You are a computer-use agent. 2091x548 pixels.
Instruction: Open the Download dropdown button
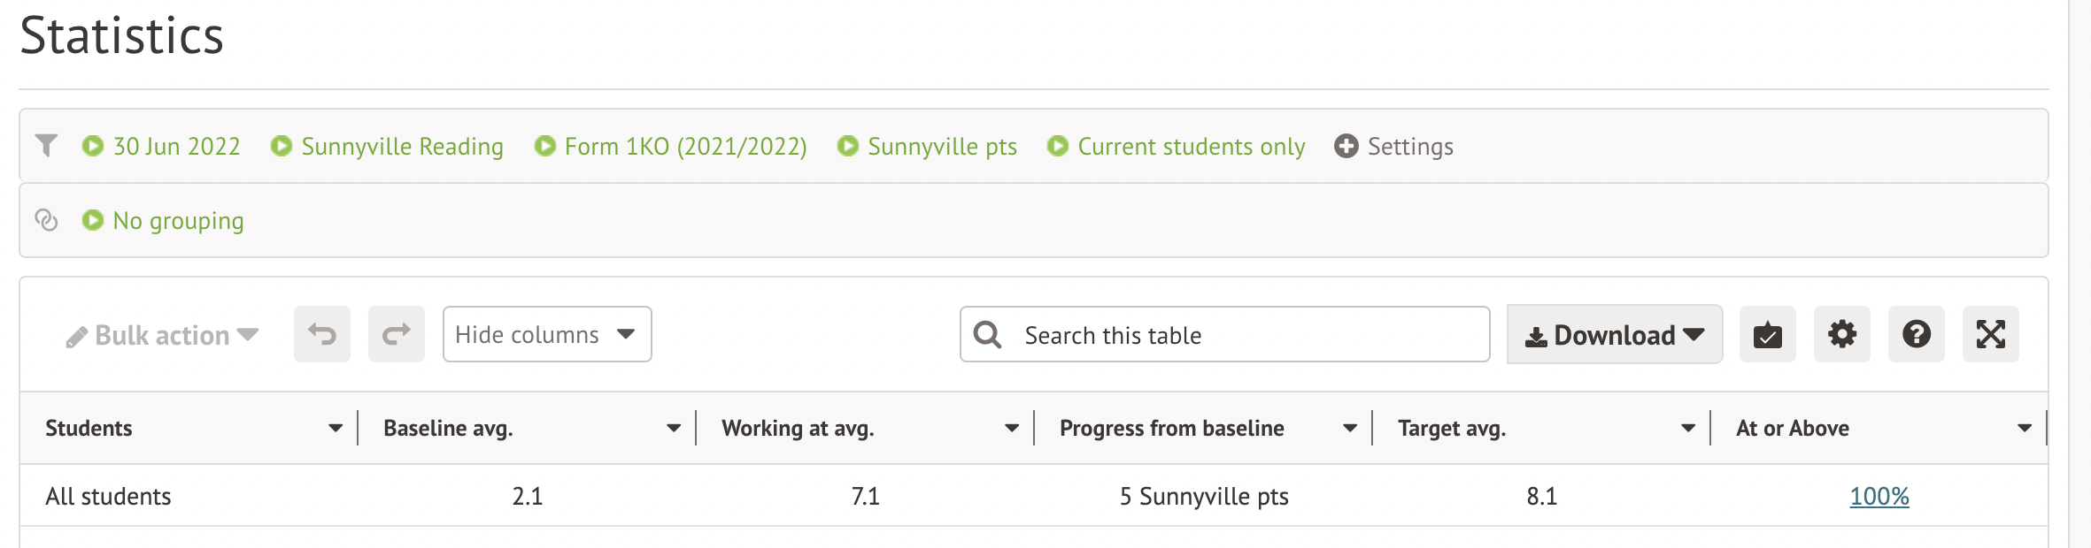tap(1614, 335)
